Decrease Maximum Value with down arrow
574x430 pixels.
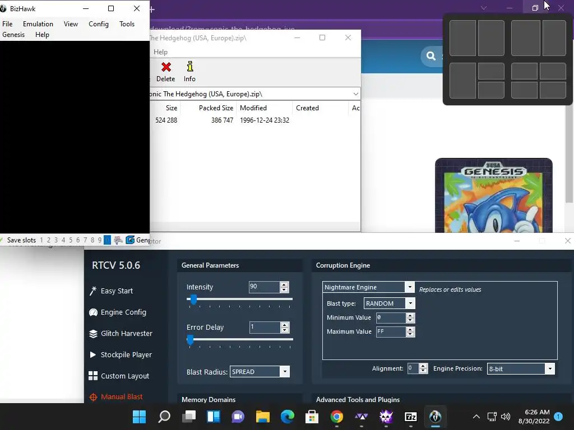[x=410, y=334]
